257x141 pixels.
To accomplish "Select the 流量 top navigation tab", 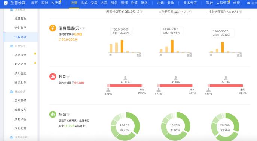I will click(74, 3).
